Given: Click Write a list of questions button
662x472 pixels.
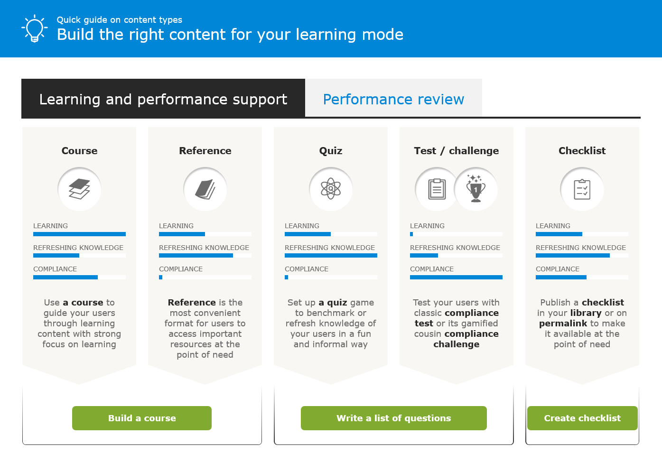Looking at the screenshot, I should click(x=394, y=418).
